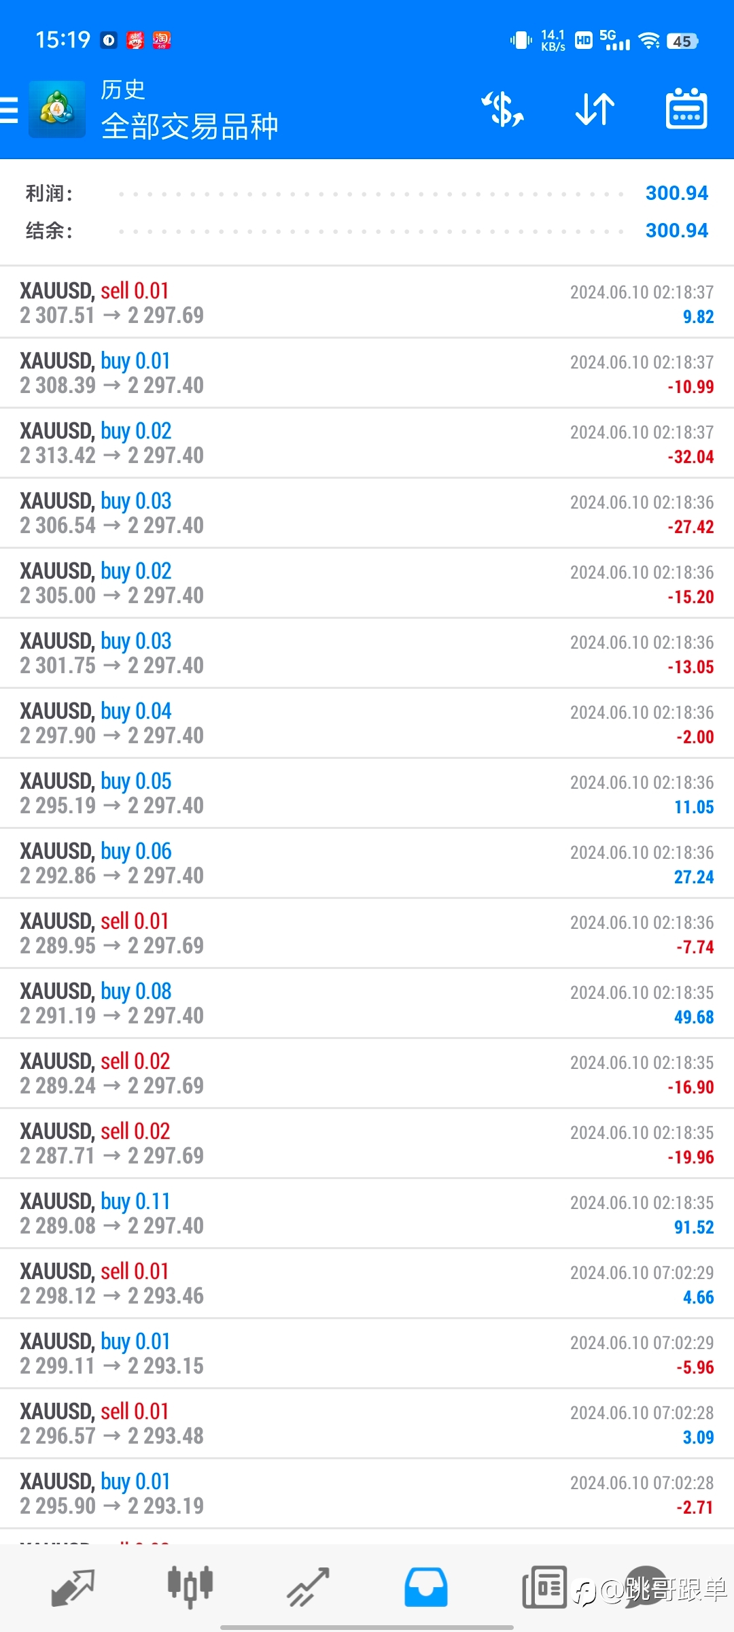Select the XAUUSD sell 0.01 trade at 2 307.51

[x=367, y=303]
